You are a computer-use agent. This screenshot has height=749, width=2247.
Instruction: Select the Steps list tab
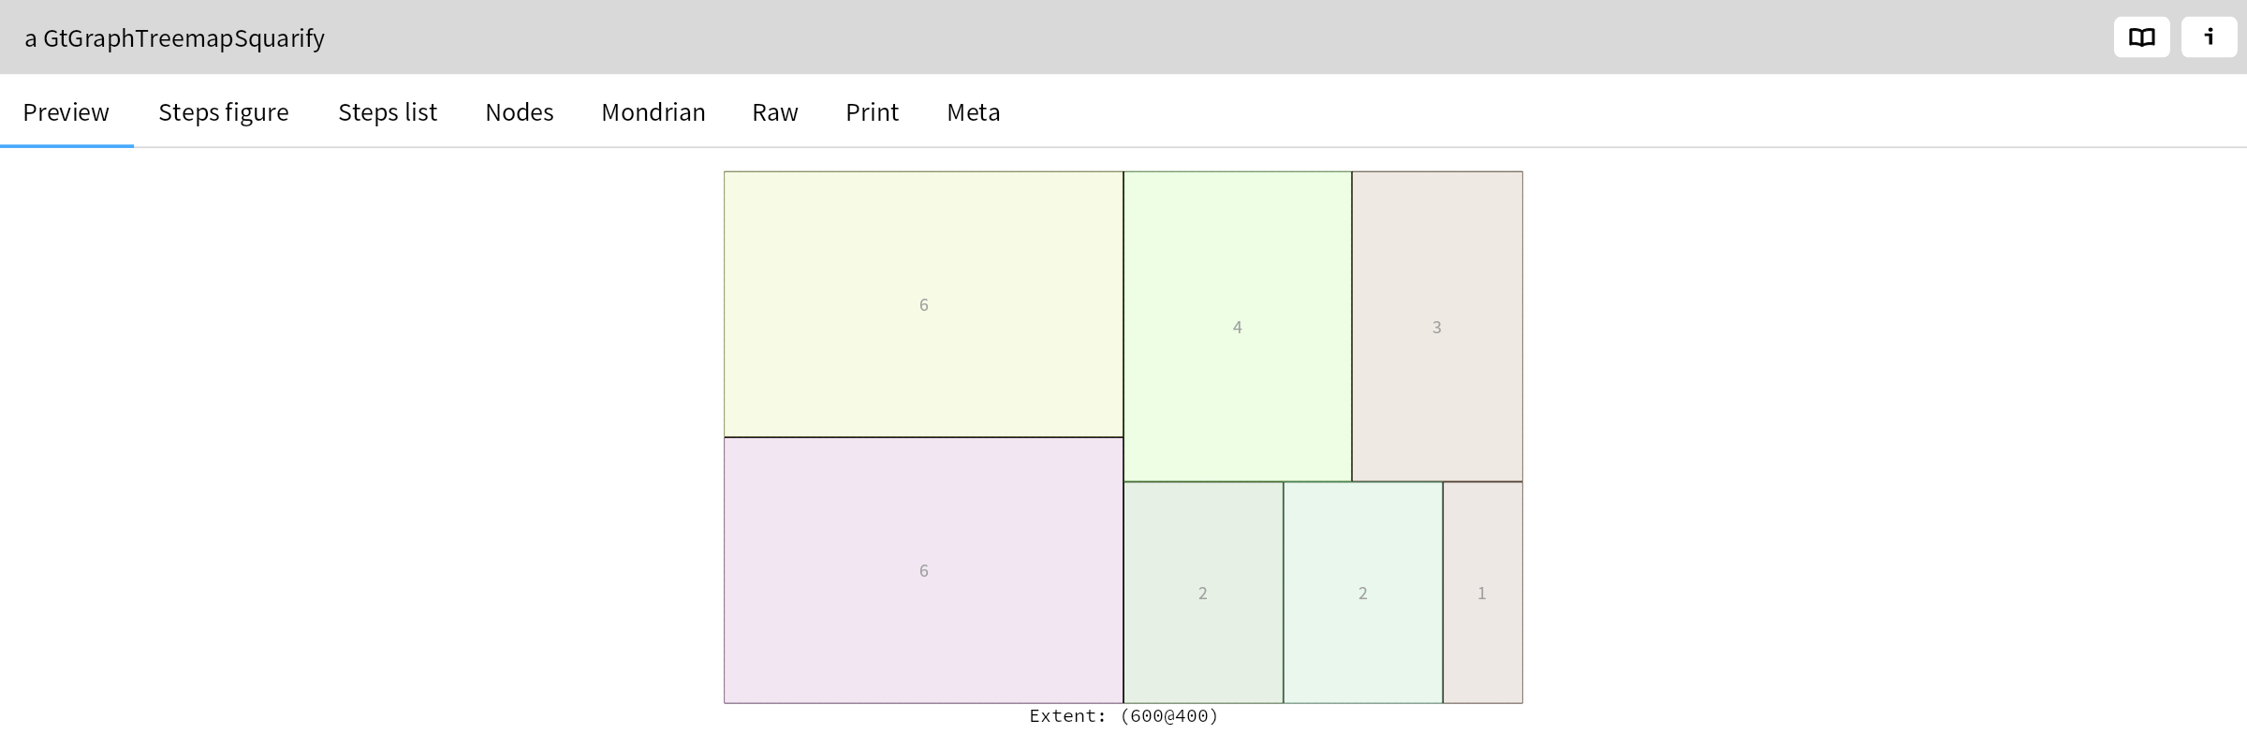388,112
